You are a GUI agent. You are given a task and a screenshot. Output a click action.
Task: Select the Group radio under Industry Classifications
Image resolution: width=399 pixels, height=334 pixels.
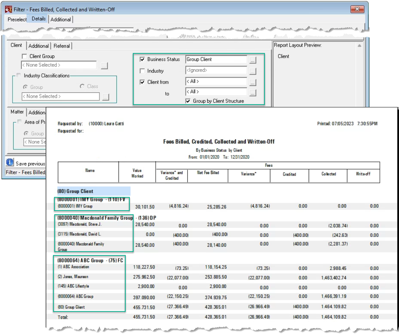tap(25, 87)
